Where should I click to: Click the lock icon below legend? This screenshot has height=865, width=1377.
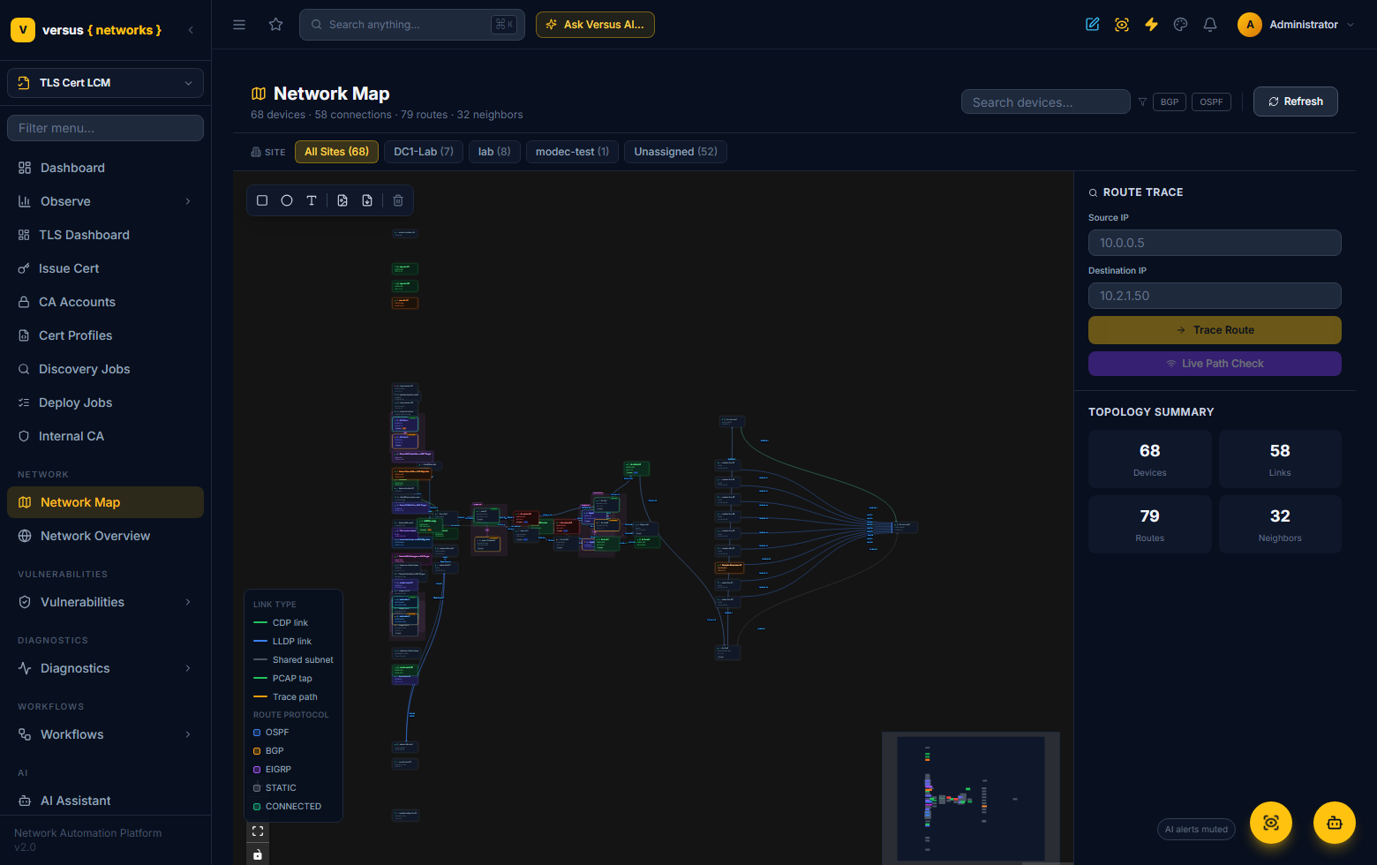(x=258, y=854)
